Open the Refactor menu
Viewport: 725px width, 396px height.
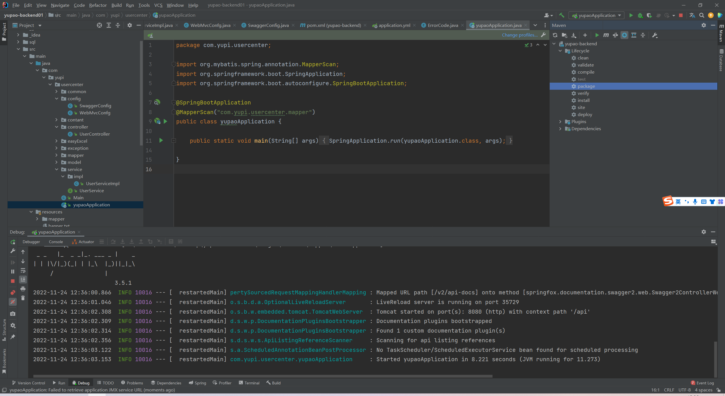click(98, 5)
